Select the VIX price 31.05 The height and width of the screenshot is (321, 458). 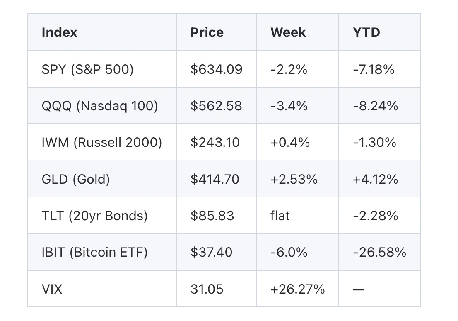(x=207, y=289)
